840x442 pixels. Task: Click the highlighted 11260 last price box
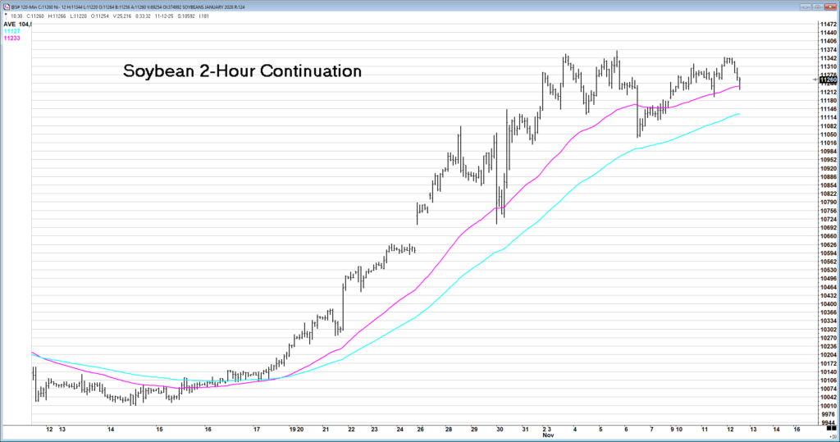point(827,80)
